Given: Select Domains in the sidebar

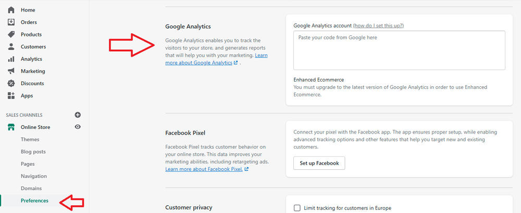Looking at the screenshot, I should pos(31,189).
